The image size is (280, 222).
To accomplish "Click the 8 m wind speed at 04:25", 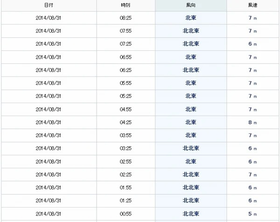I will [x=252, y=122].
